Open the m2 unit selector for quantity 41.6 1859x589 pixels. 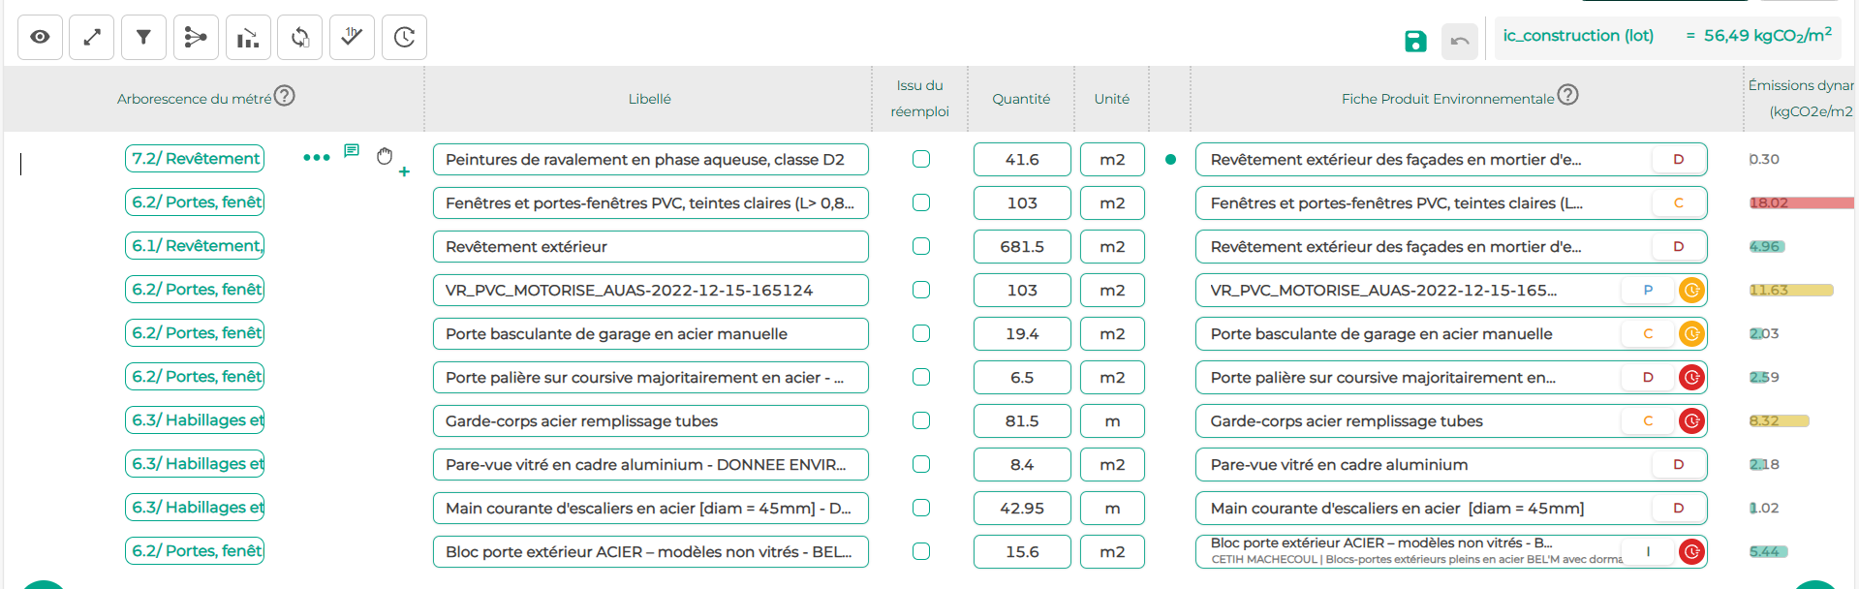click(x=1112, y=159)
